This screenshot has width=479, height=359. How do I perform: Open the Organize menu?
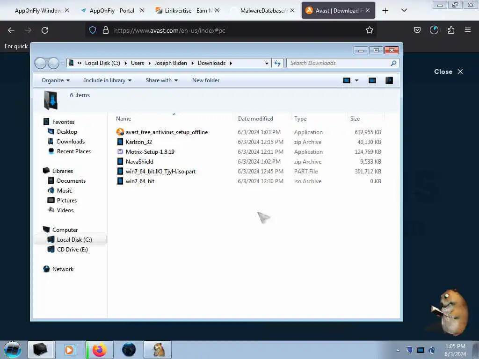tap(56, 80)
